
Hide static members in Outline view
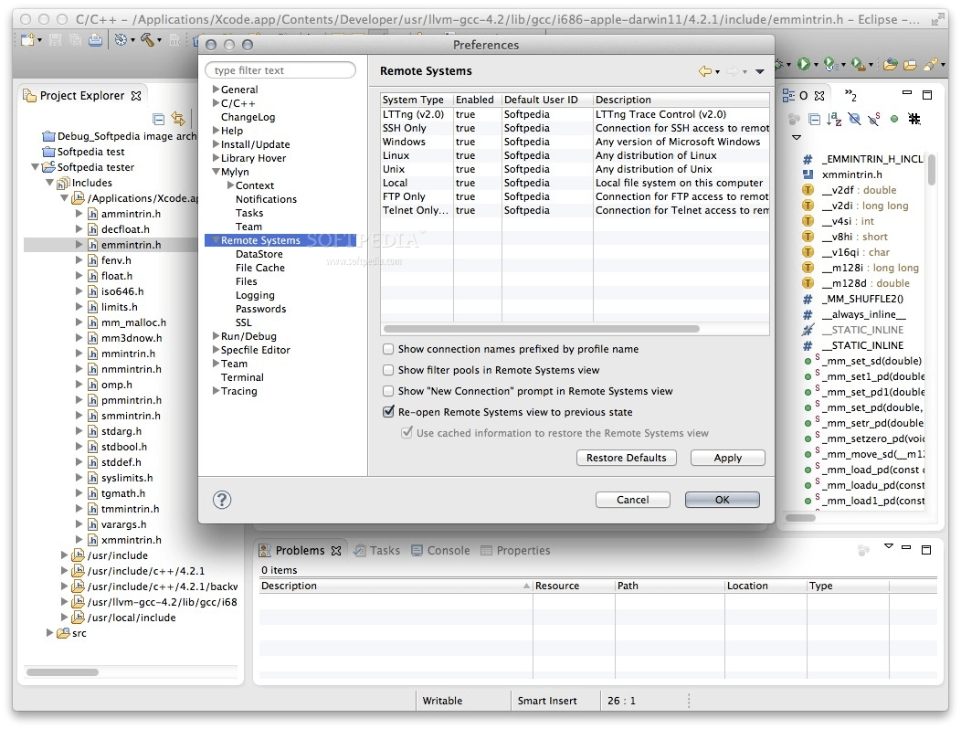[x=874, y=119]
